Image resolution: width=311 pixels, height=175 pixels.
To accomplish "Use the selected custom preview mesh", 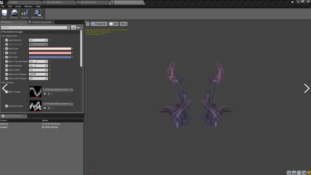I will click(309, 173).
